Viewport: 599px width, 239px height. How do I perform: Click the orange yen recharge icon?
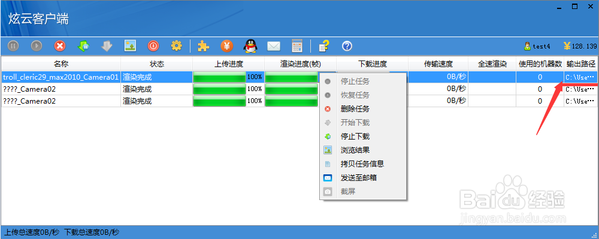click(227, 46)
